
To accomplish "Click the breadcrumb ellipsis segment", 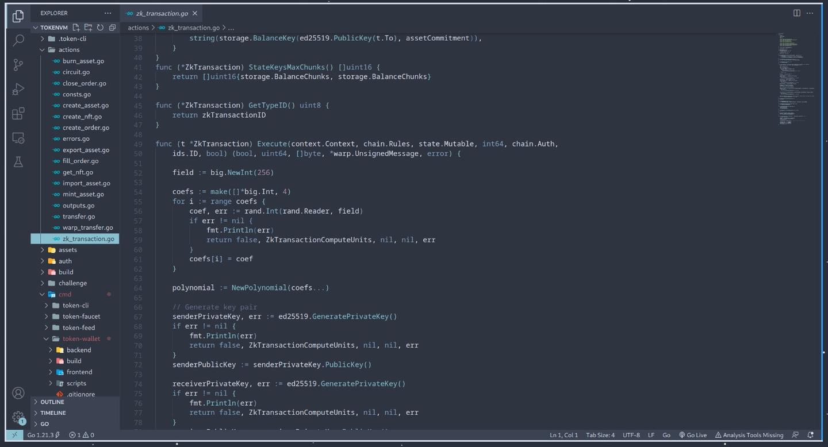I will click(x=231, y=28).
